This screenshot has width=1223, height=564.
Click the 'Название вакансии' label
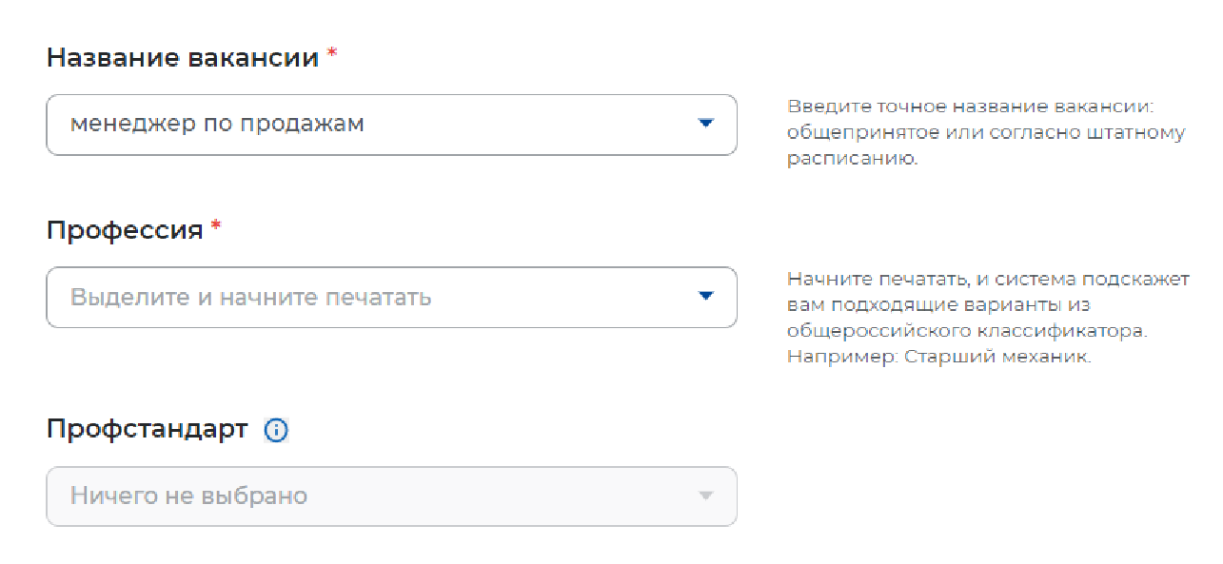pos(183,57)
